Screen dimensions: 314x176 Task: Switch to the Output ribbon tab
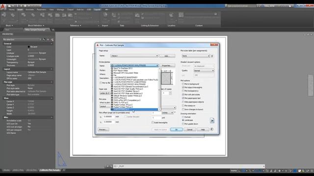[x=70, y=10]
